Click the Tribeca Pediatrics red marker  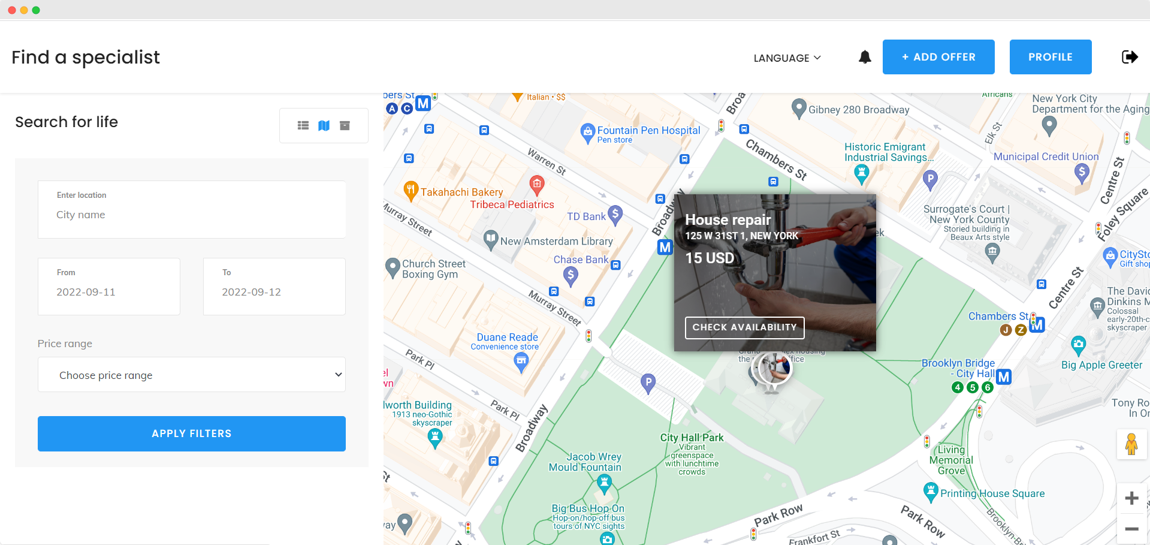[x=537, y=185]
